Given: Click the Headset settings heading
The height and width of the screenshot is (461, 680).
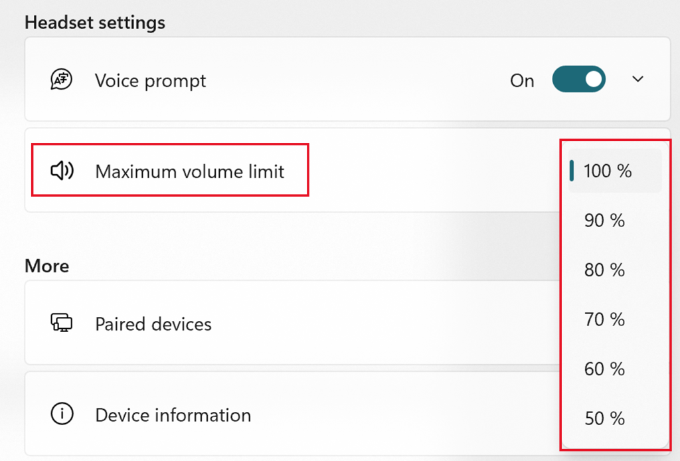Looking at the screenshot, I should pyautogui.click(x=95, y=23).
